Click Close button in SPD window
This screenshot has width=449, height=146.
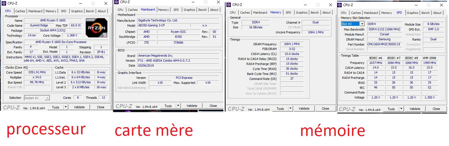pyautogui.click(x=436, y=109)
